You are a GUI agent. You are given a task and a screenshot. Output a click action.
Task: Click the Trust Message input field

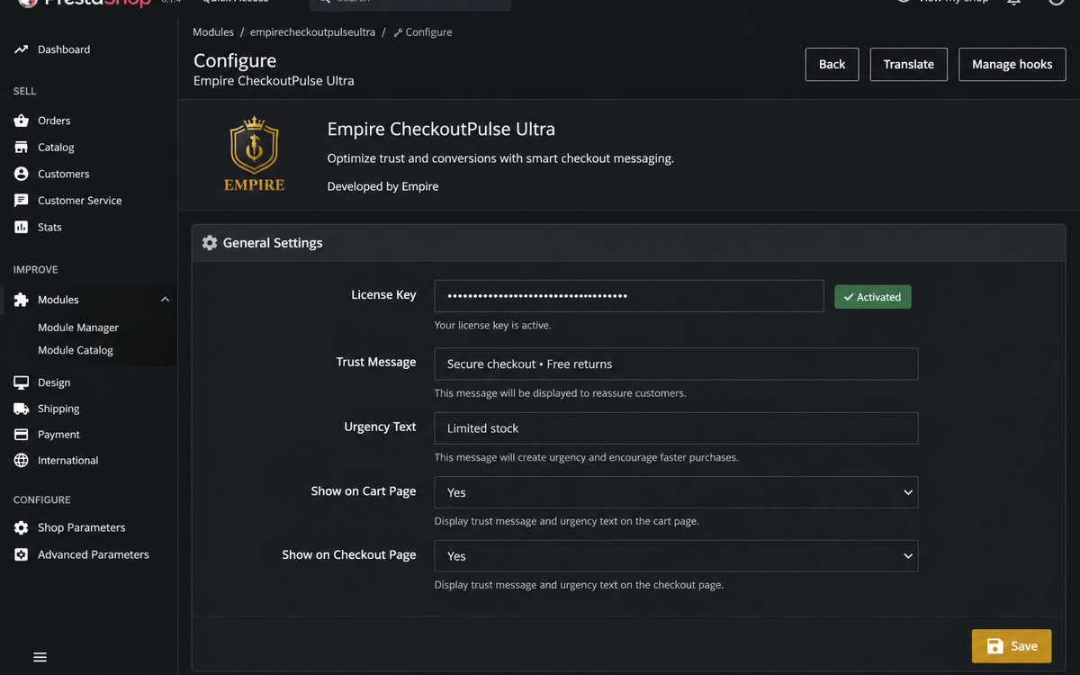[x=676, y=364]
